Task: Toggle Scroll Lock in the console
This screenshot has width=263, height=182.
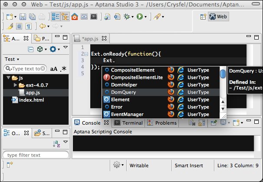Action: [201, 123]
